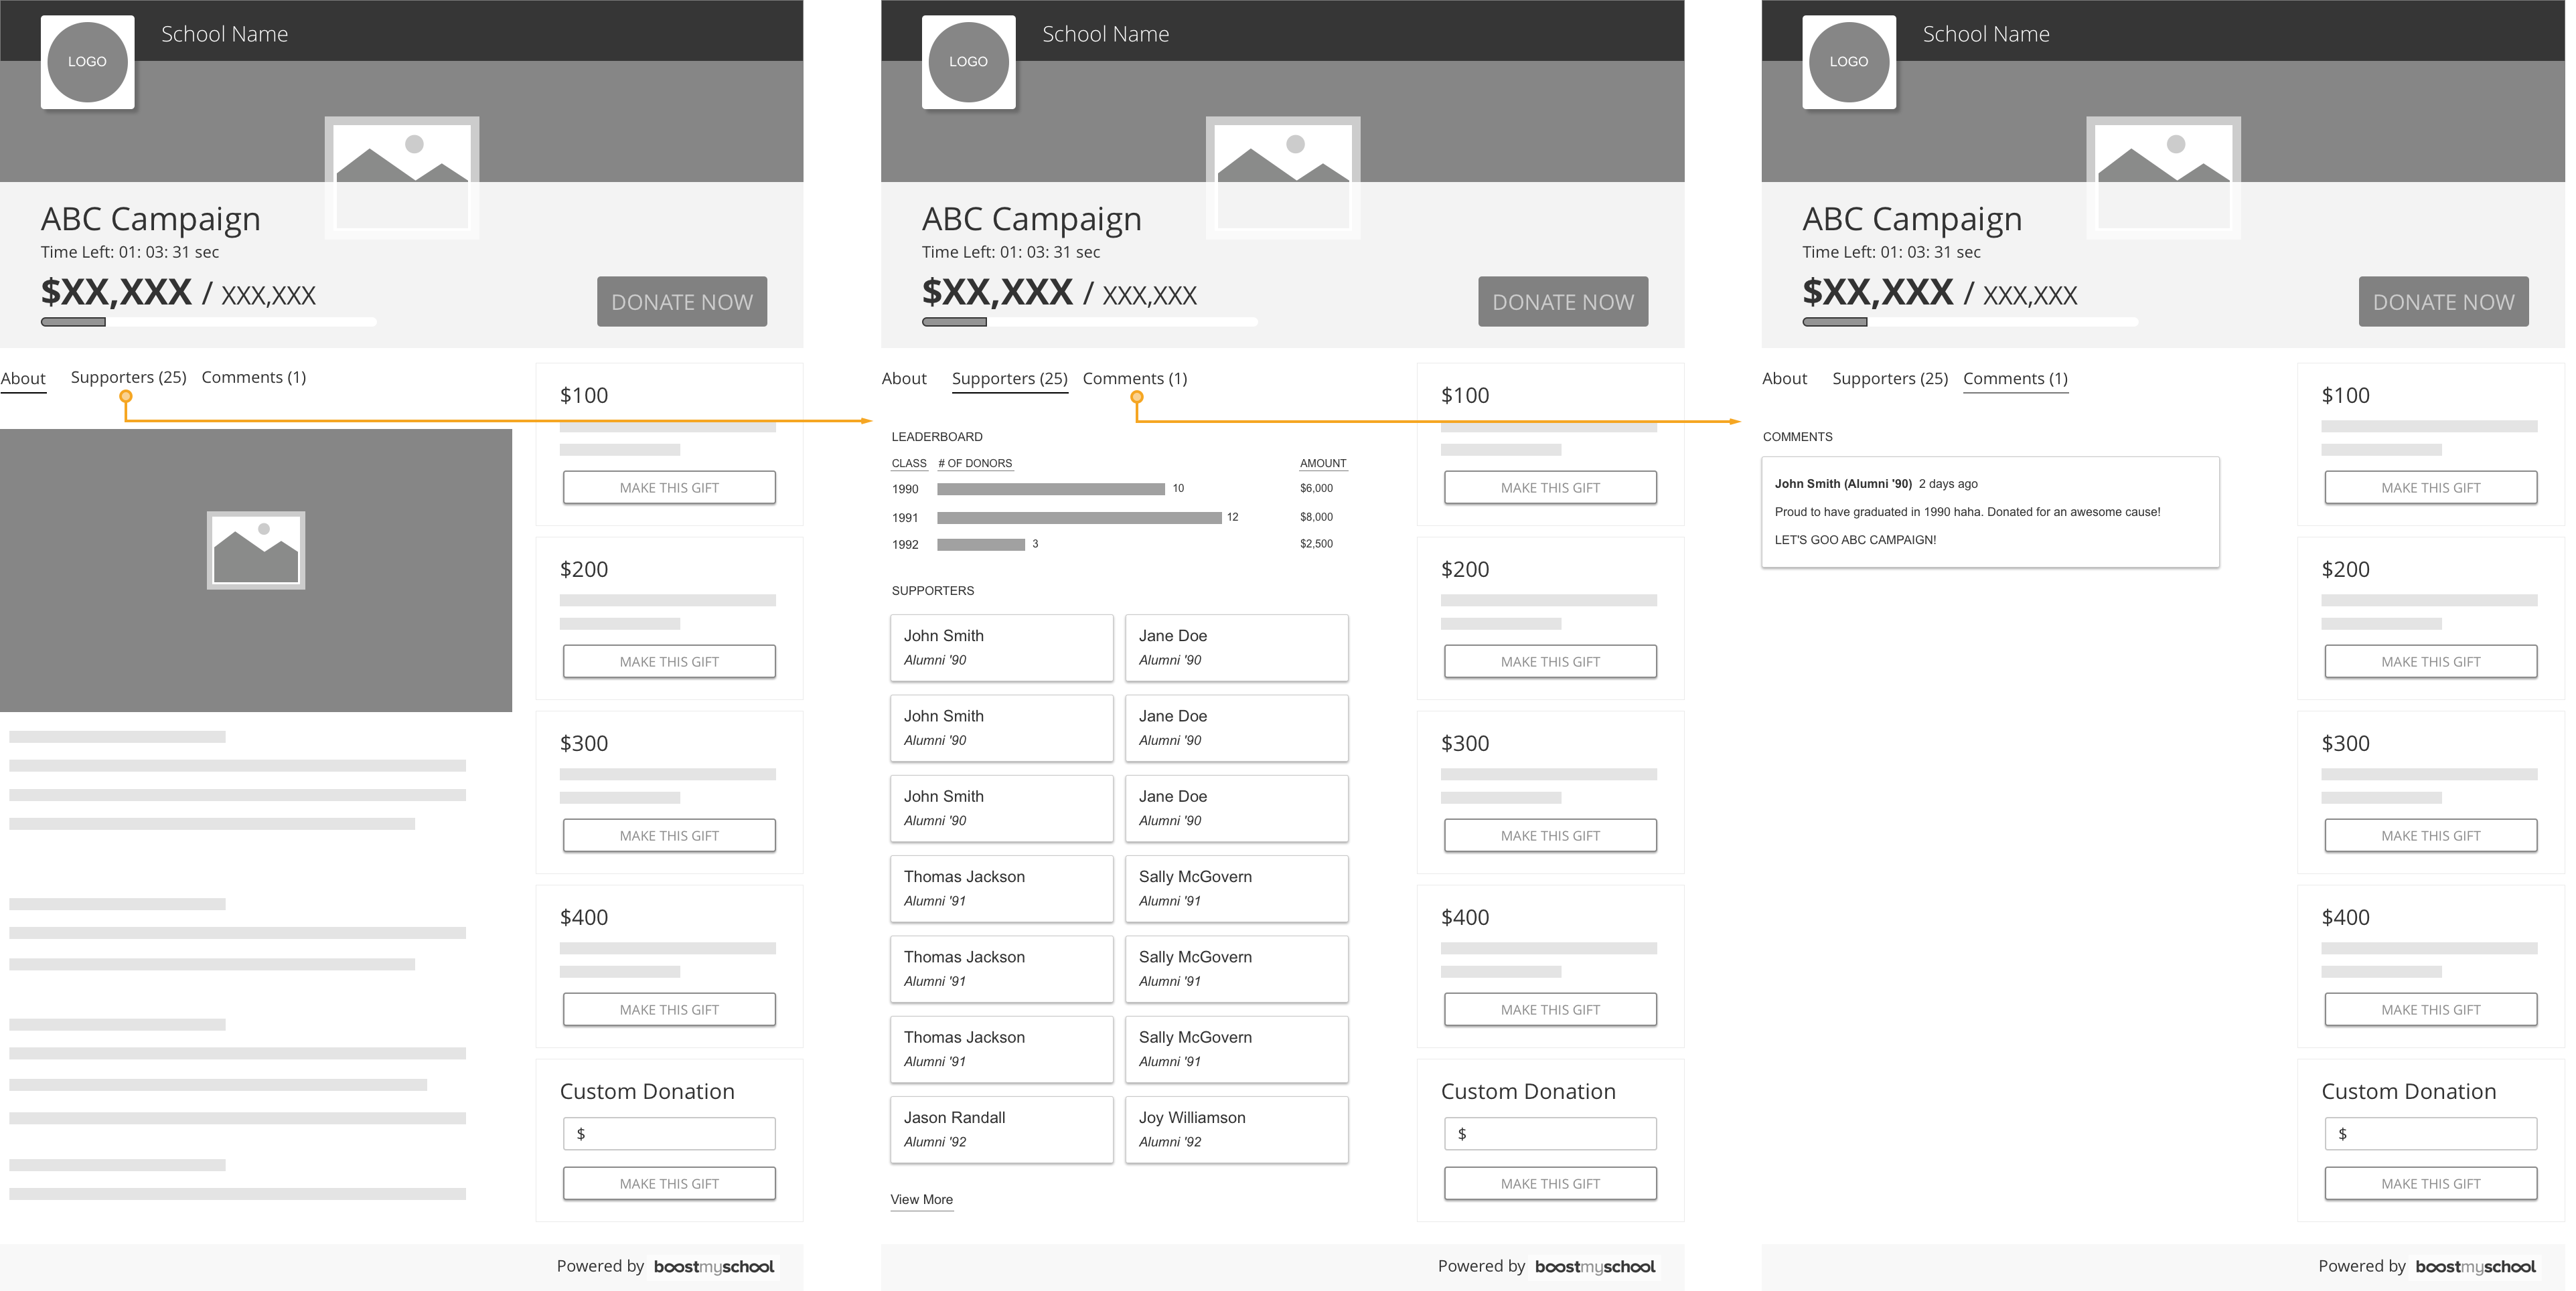Open the Supporters (25) tab in the first mockup

tap(129, 377)
